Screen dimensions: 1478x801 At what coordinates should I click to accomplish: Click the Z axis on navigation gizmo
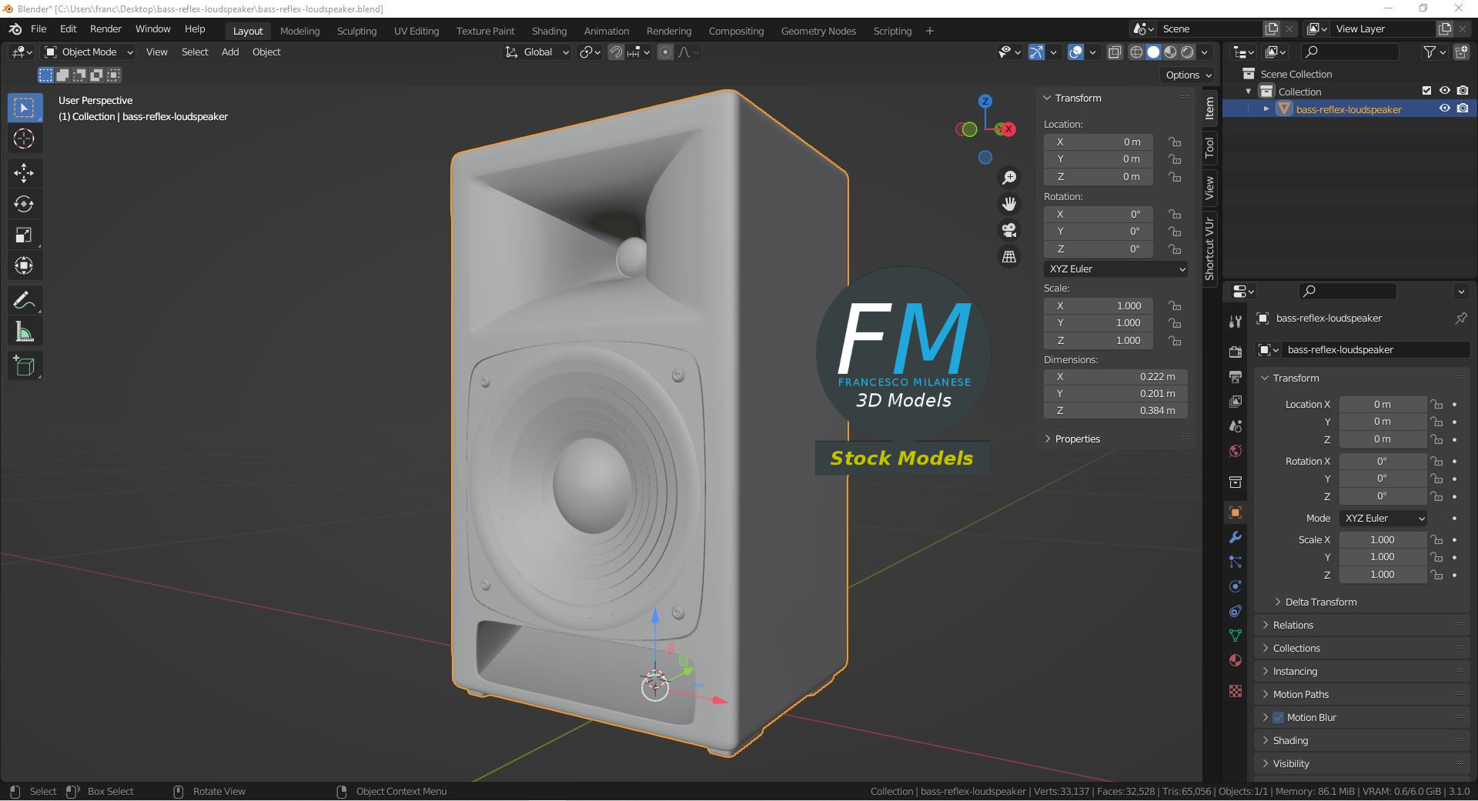(x=985, y=101)
